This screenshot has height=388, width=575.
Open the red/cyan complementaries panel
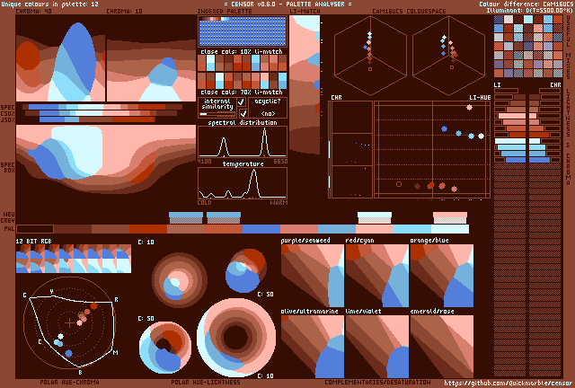377,276
